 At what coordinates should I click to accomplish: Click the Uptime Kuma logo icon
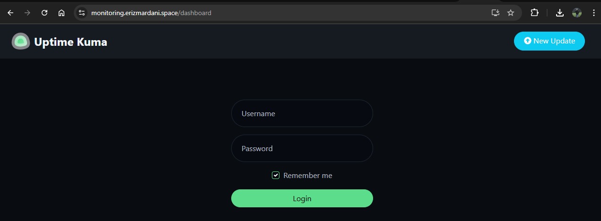point(20,42)
